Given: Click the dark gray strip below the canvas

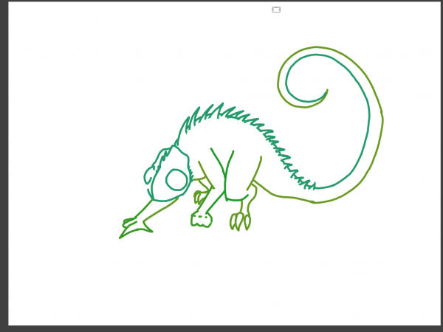Looking at the screenshot, I should (221, 329).
